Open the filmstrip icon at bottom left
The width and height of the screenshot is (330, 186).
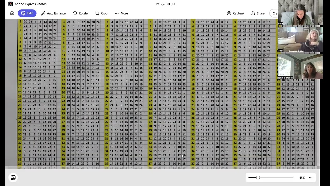point(13,177)
